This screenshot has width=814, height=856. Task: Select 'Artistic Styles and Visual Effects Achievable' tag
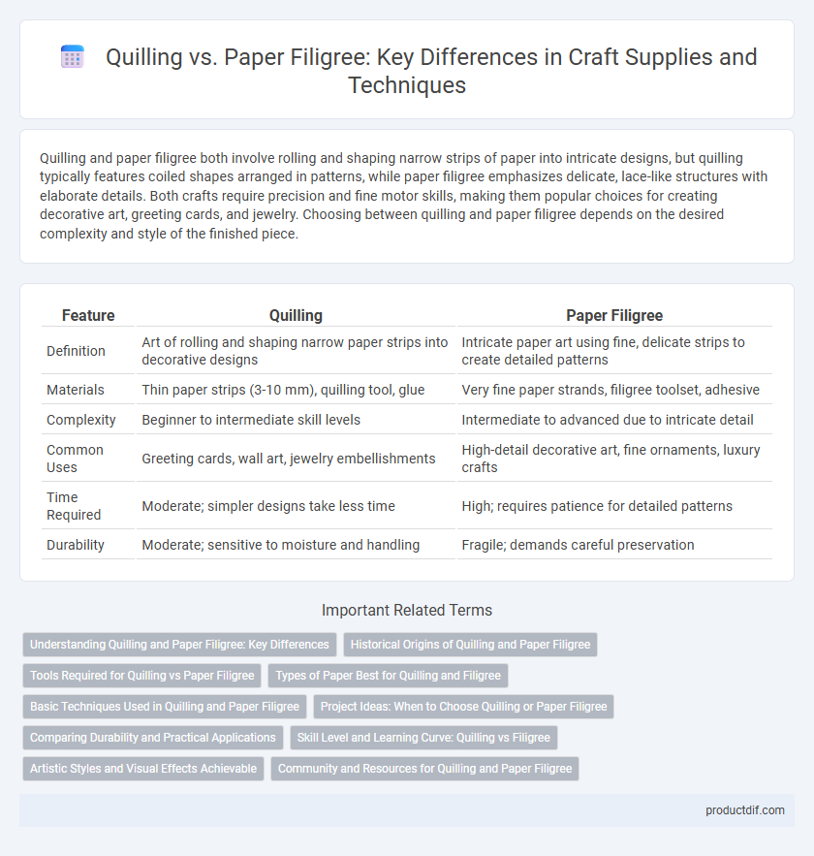[x=143, y=769]
